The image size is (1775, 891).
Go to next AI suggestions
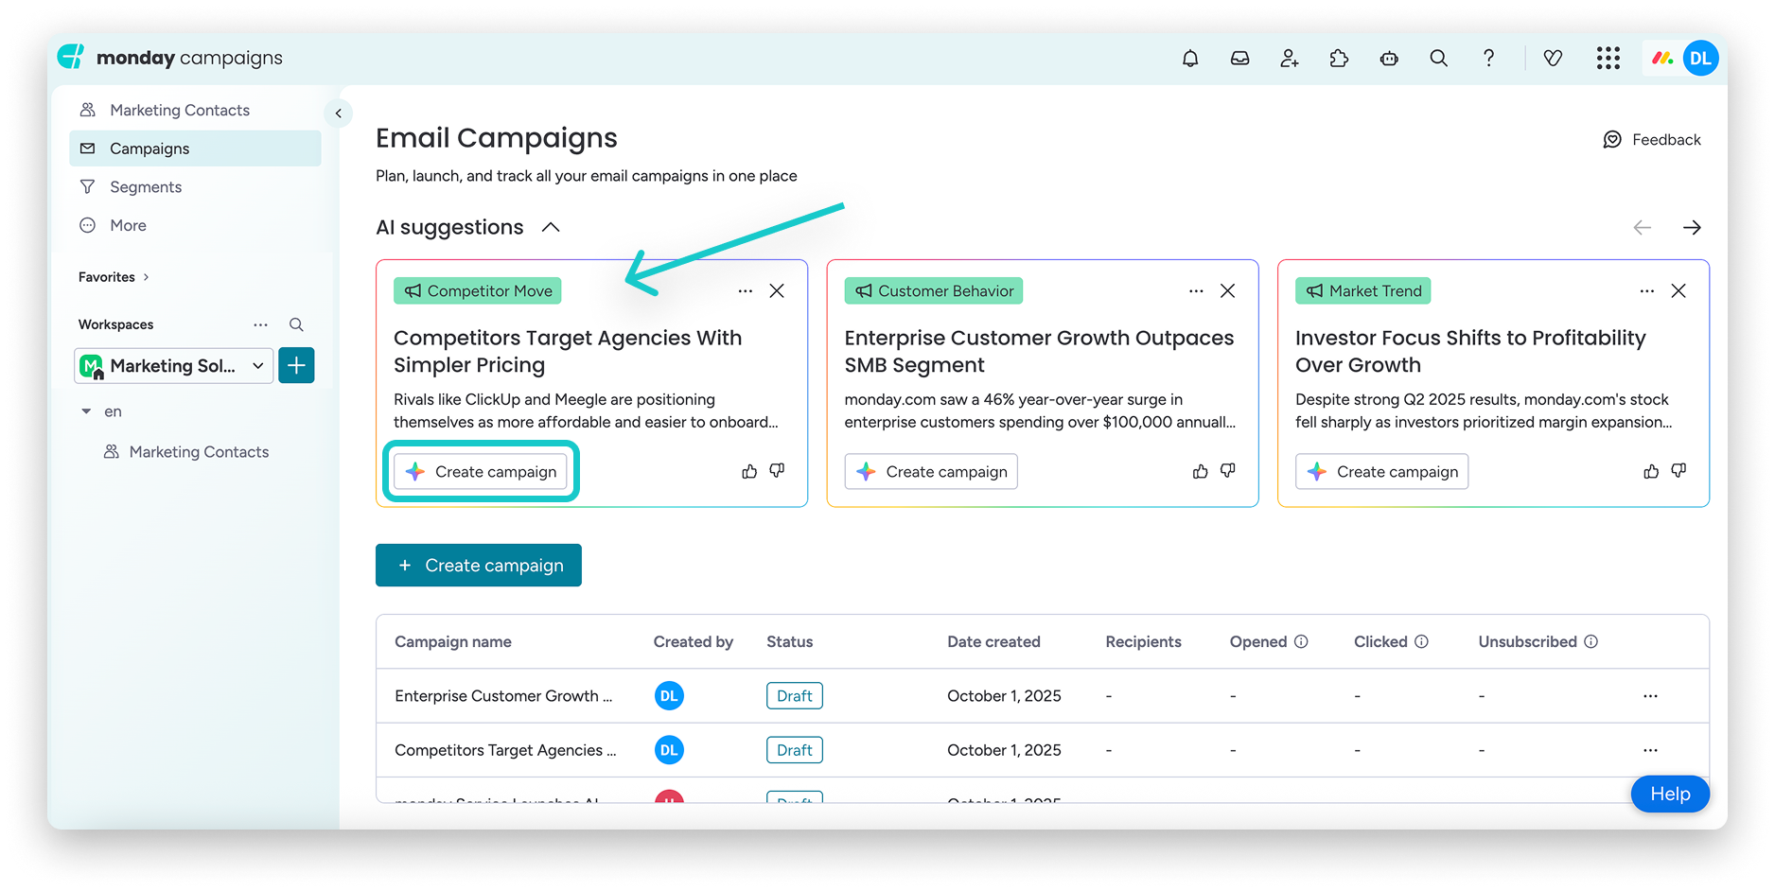[1692, 228]
